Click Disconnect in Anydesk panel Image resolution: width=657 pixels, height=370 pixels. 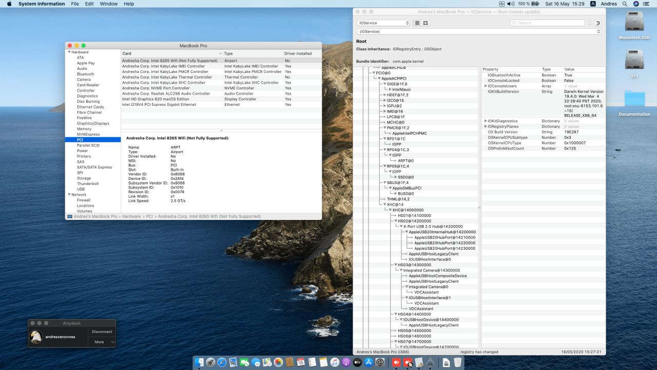pyautogui.click(x=102, y=331)
